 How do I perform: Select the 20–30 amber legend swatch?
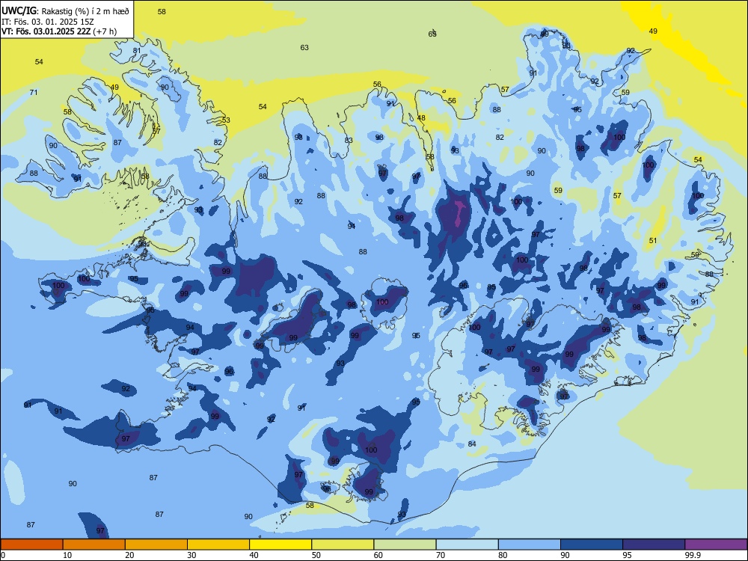coord(156,545)
